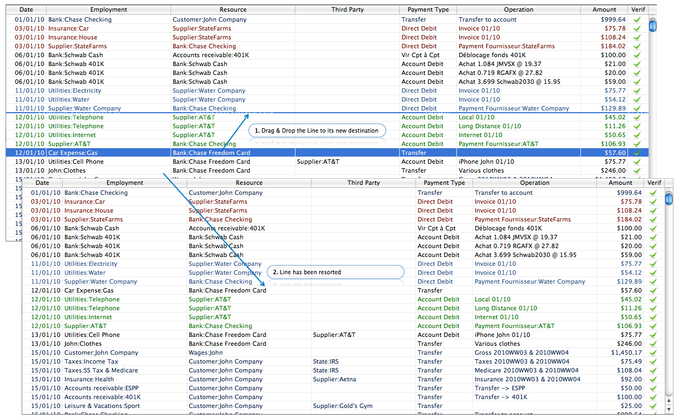The height and width of the screenshot is (418, 678).
Task: Click Achat 1.084 JMVSX @ 19.37 in upper table
Action: pos(499,64)
